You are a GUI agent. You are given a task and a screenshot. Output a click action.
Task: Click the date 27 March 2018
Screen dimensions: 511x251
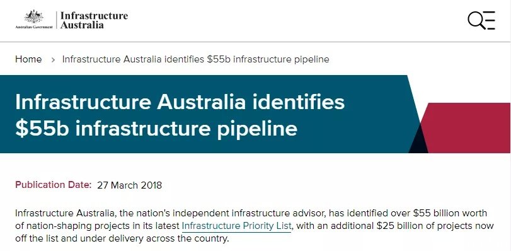click(129, 185)
